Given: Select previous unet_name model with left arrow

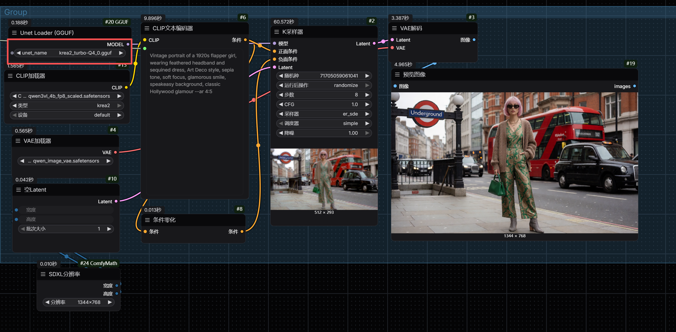Looking at the screenshot, I should coord(18,53).
